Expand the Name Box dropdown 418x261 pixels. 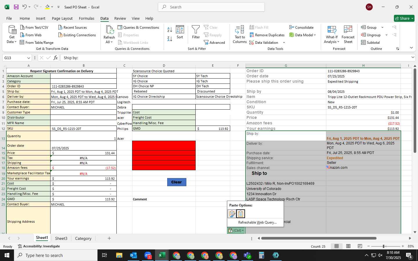28,58
